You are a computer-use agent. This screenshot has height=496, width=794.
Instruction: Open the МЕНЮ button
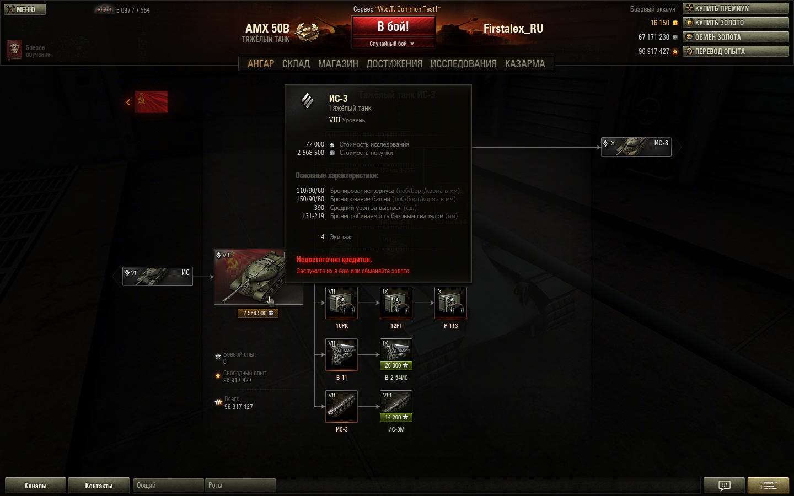point(24,9)
